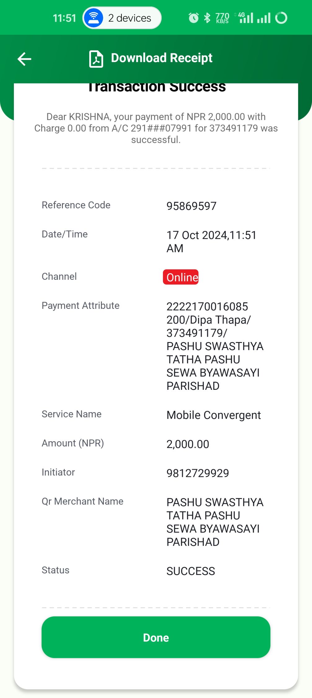Screen dimensions: 312x698
Task: Select the SUCCESS status value
Action: 191,571
